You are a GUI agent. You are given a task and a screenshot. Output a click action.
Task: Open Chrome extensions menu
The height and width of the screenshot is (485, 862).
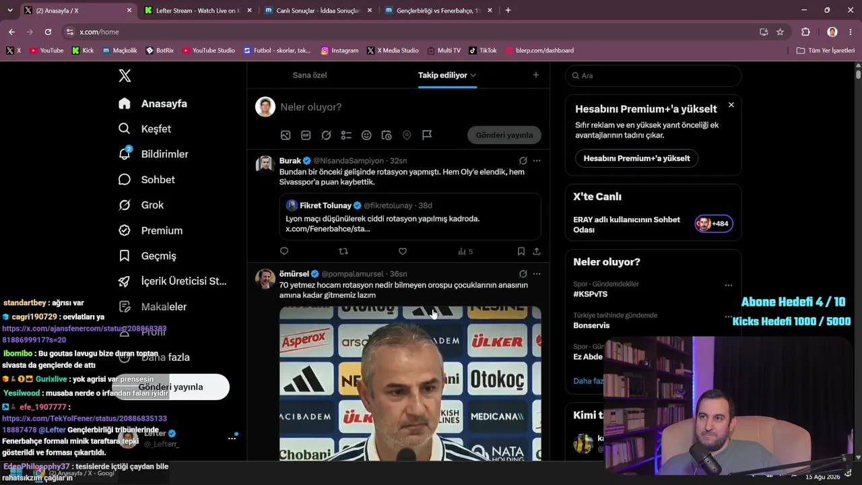805,32
